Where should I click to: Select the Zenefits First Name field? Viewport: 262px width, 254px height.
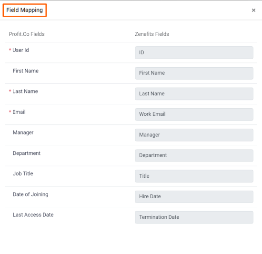194,73
